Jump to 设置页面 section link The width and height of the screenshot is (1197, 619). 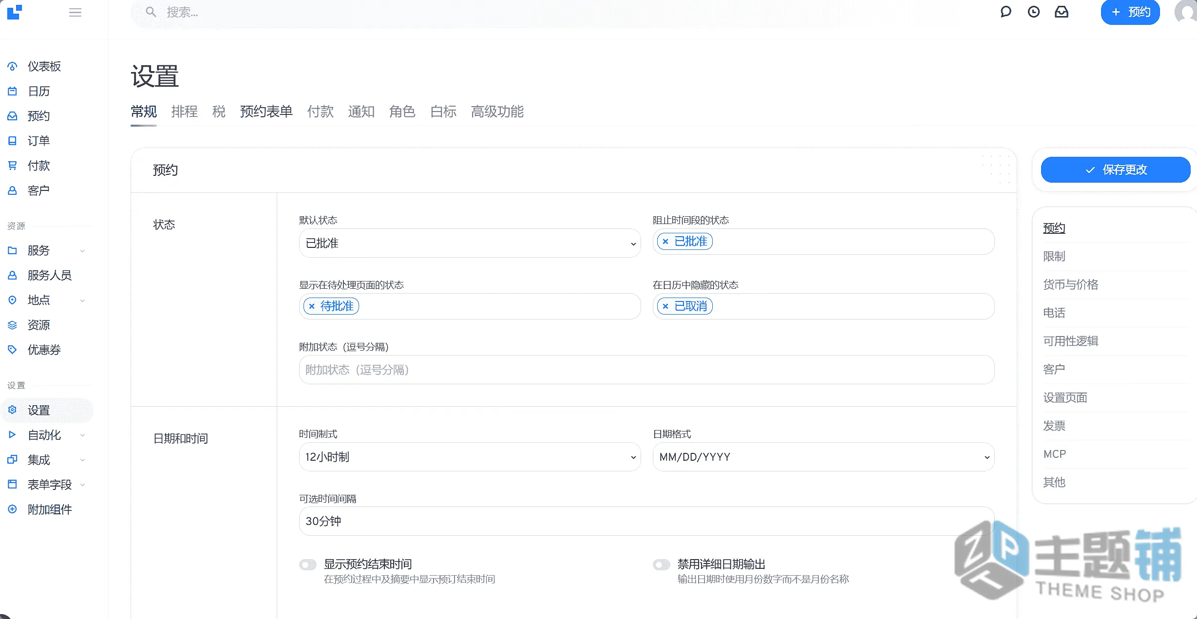click(x=1065, y=397)
